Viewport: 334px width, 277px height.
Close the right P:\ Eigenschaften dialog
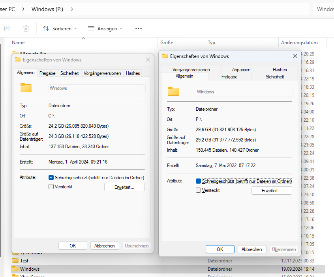(295, 56)
